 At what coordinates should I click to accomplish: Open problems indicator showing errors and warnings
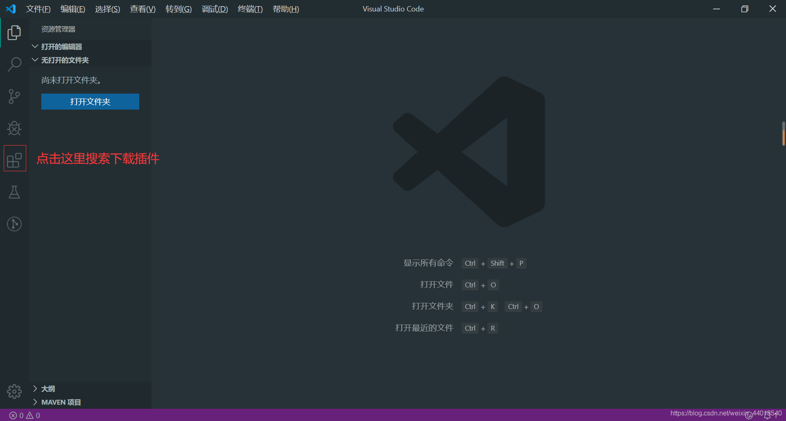pyautogui.click(x=25, y=415)
